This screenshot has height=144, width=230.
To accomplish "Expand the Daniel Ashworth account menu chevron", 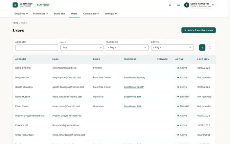I will click(x=213, y=5).
